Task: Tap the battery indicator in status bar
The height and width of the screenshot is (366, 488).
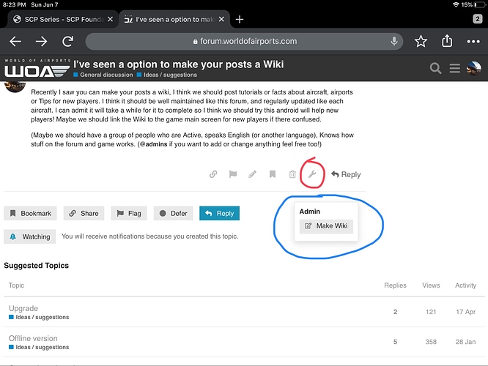Action: coord(479,4)
